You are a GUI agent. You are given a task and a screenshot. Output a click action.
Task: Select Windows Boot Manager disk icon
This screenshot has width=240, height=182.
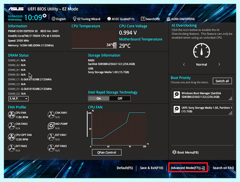(x=177, y=95)
